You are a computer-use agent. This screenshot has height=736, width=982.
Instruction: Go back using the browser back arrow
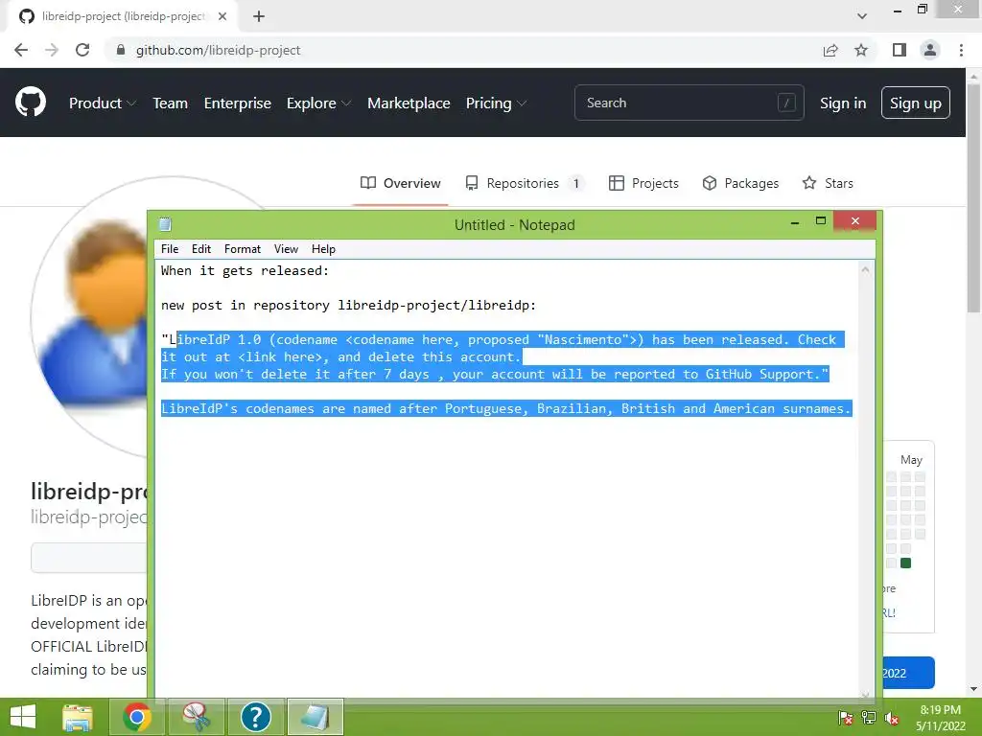21,50
